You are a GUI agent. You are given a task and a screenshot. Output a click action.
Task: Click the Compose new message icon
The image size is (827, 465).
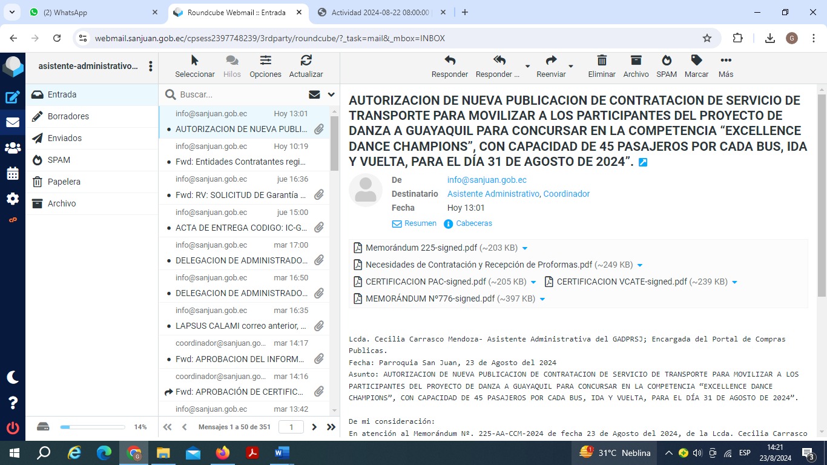click(x=13, y=97)
